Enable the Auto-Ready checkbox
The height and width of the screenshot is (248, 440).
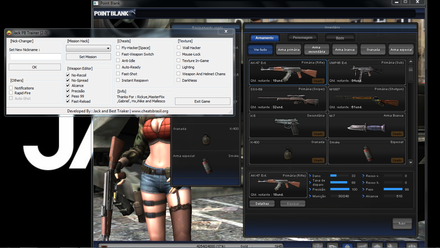[118, 67]
